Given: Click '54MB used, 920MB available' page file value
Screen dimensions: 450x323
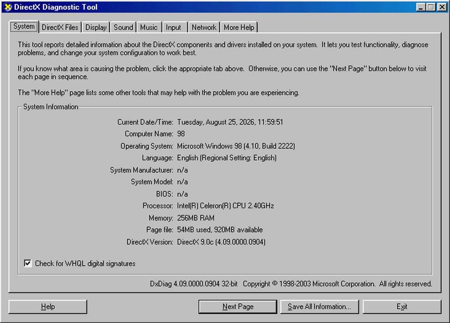Looking at the screenshot, I should (x=220, y=230).
